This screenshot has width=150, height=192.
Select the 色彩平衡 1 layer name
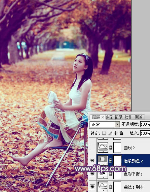(x=133, y=174)
